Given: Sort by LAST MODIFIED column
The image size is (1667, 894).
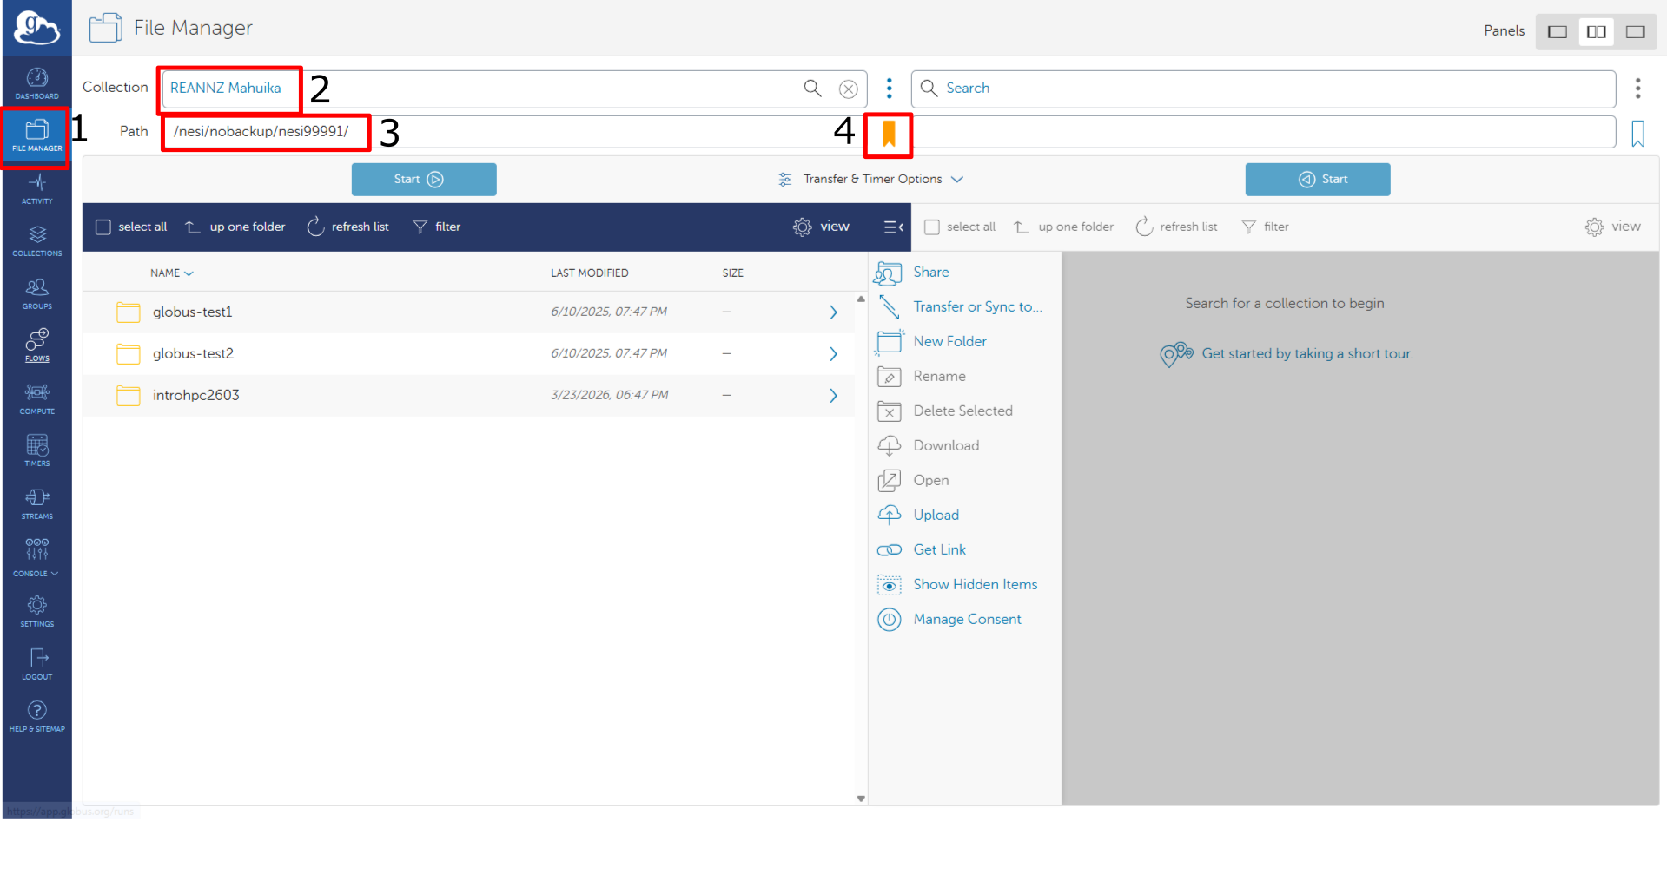Looking at the screenshot, I should (589, 273).
